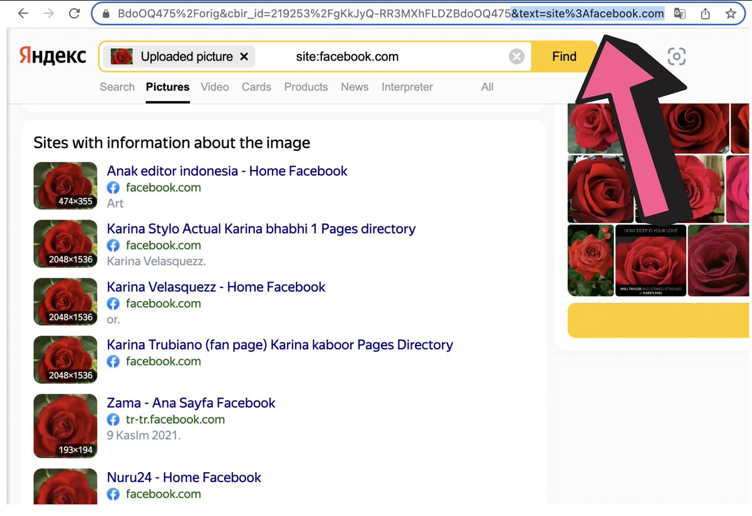Click Facebook favicon under Karina Velasquezz result
Screen dimensions: 752x516
point(113,303)
